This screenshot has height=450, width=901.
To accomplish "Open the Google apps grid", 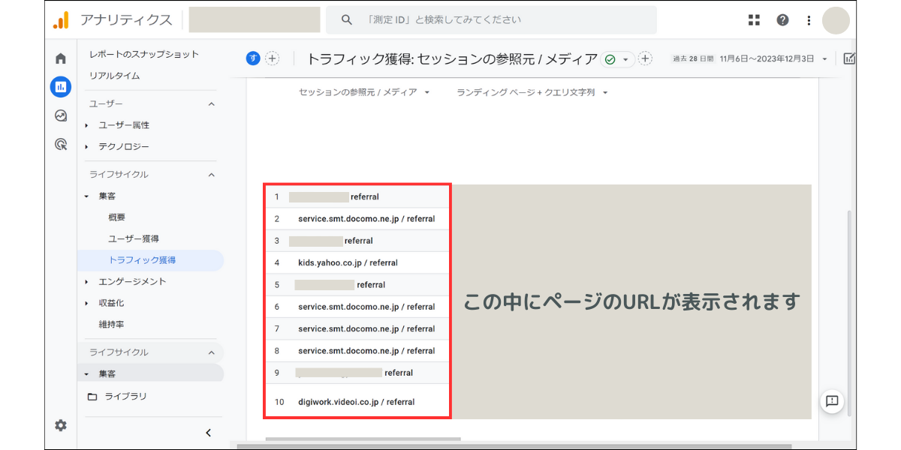I will pyautogui.click(x=755, y=20).
